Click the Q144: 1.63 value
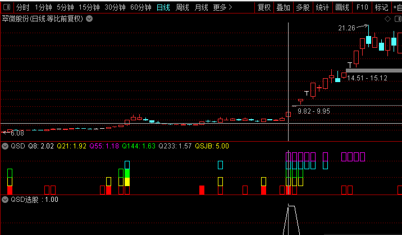This screenshot has height=235, width=402. [x=139, y=146]
